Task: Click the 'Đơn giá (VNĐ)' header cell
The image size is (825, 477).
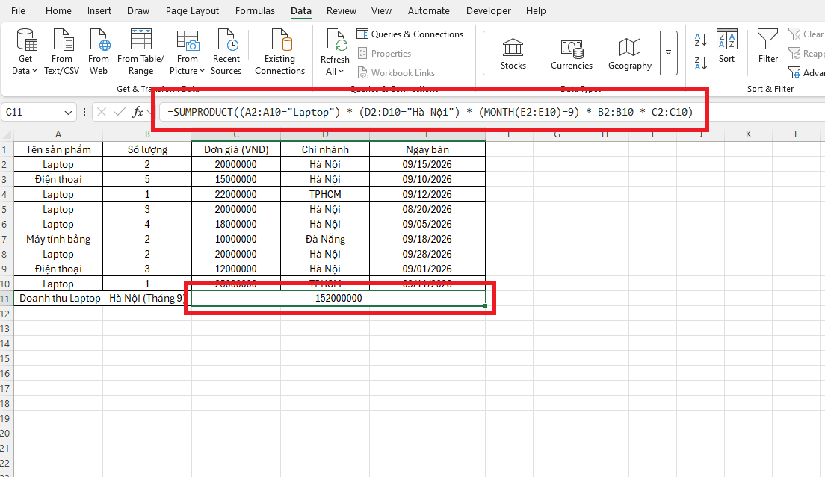Action: [236, 149]
